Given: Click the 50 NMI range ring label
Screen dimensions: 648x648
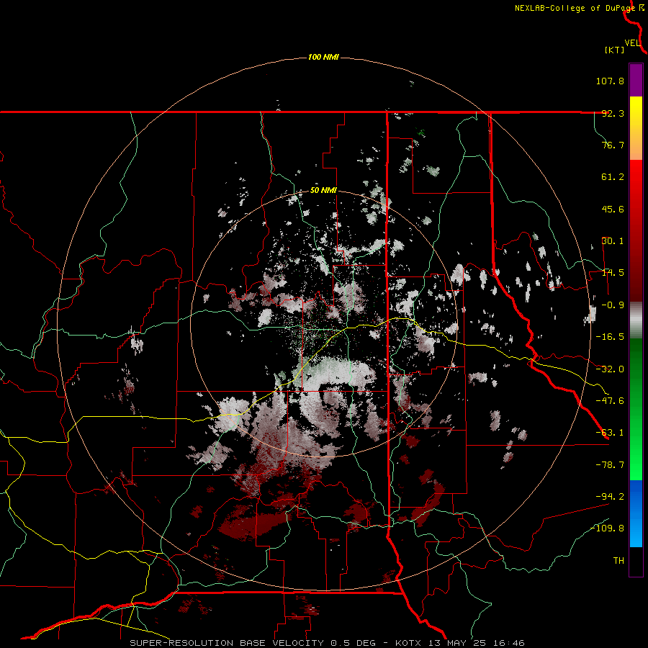Looking at the screenshot, I should 323,191.
